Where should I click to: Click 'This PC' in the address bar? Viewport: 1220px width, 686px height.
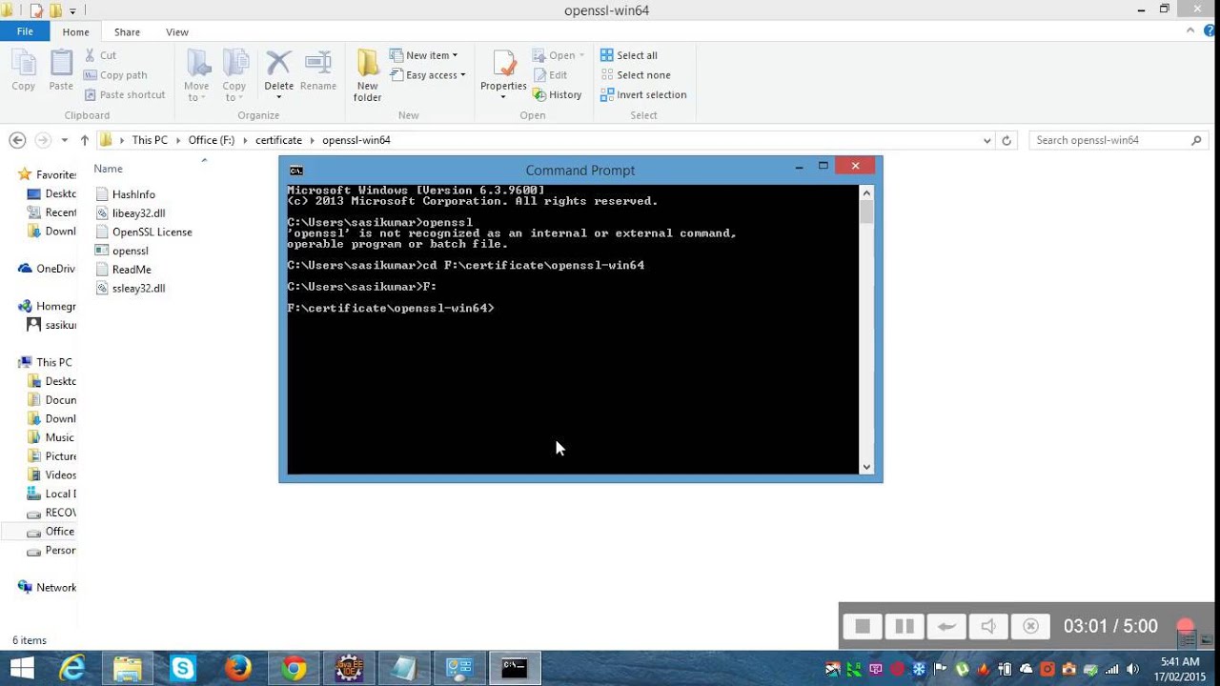pos(150,140)
